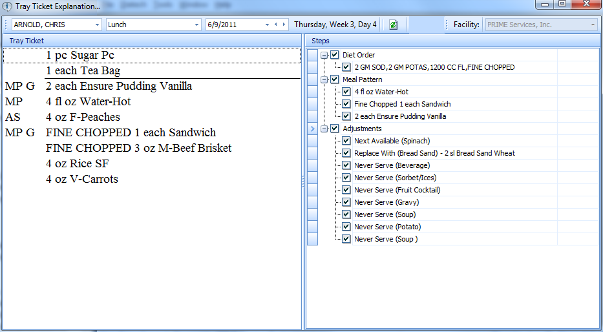603x332 pixels.
Task: Open the ARNOLD, CHRIS patient dropdown
Action: 97,25
